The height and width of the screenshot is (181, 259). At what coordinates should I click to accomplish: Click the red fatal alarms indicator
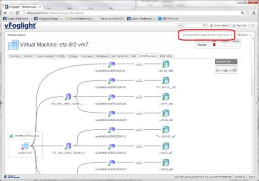coord(214,44)
